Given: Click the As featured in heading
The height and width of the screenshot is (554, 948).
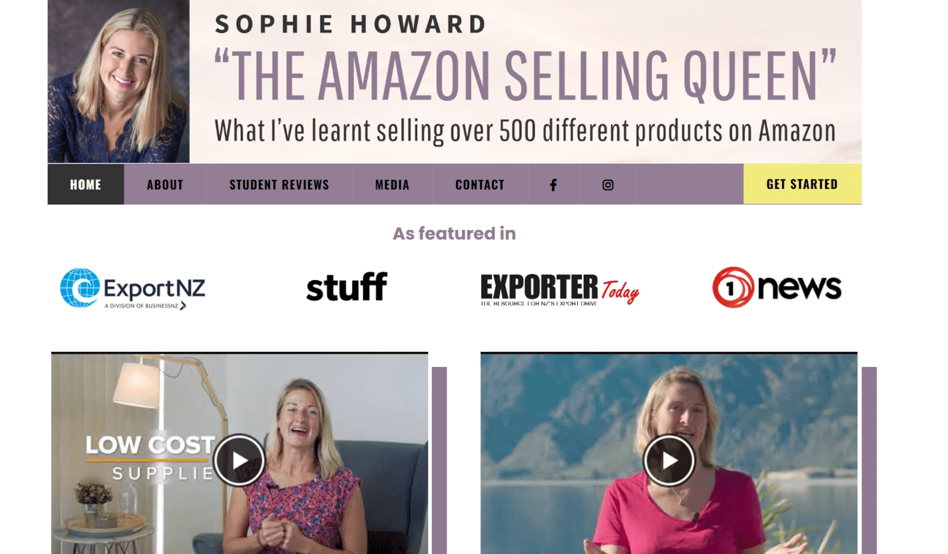Looking at the screenshot, I should coord(455,233).
